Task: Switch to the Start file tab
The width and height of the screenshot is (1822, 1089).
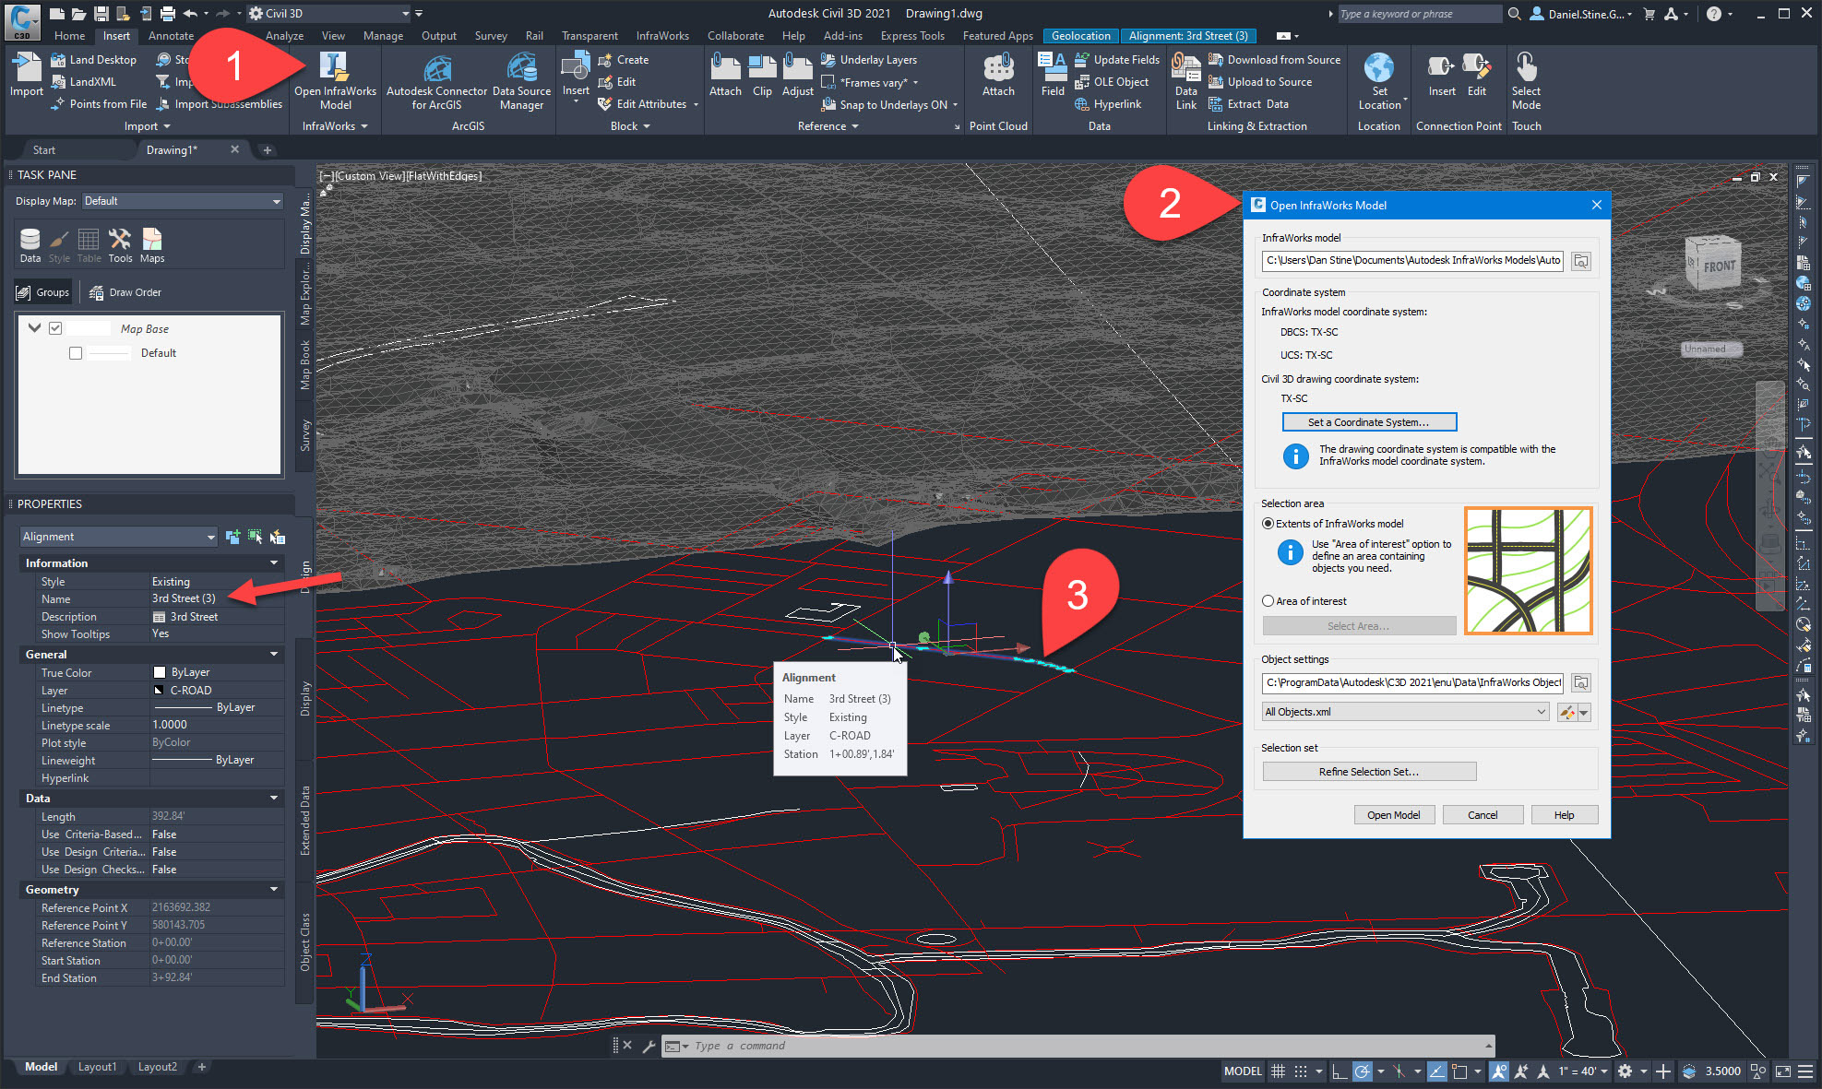Action: (x=43, y=150)
